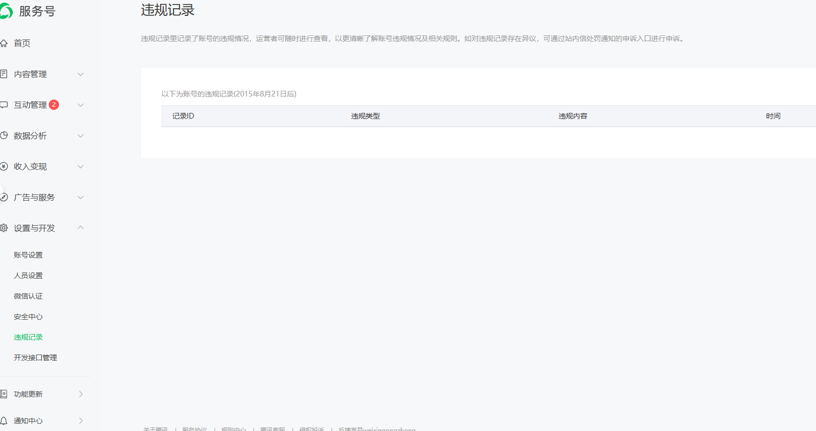Click the red badge showing 2
Image resolution: width=816 pixels, height=431 pixels.
pyautogui.click(x=54, y=105)
